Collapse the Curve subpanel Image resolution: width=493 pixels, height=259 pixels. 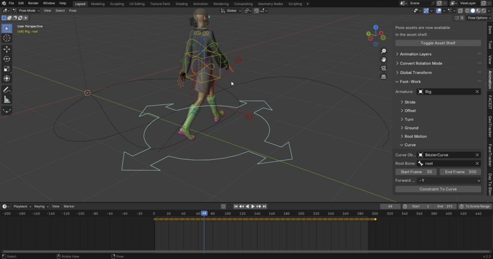coord(410,145)
